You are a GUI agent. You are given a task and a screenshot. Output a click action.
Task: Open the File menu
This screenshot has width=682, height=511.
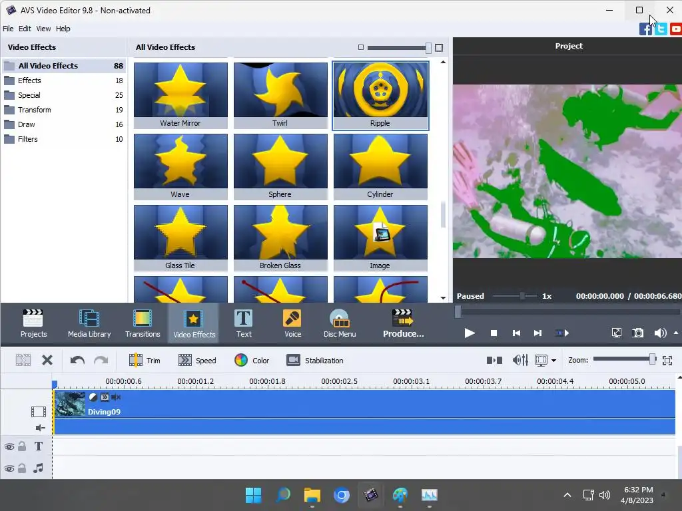tap(8, 29)
